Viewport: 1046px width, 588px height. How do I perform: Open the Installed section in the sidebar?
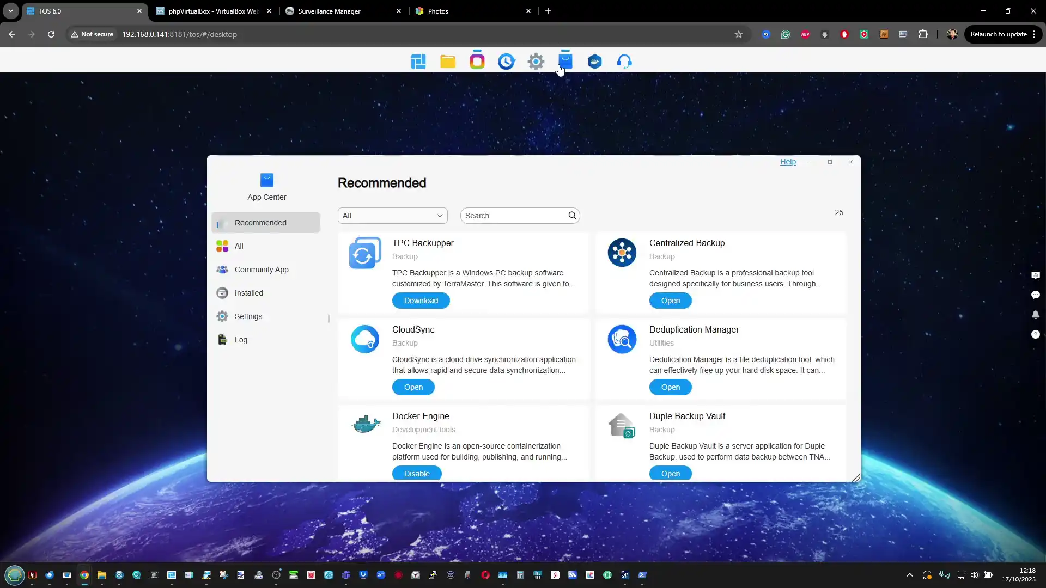tap(248, 293)
